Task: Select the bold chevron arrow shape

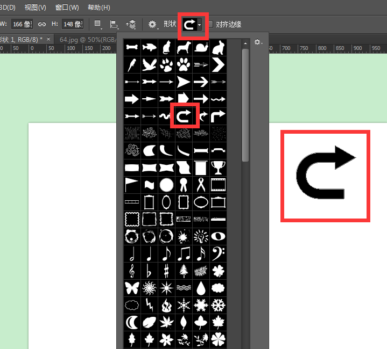Action: pyautogui.click(x=218, y=64)
